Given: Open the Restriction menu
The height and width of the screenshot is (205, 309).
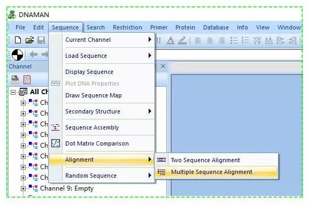Looking at the screenshot, I should pyautogui.click(x=127, y=27).
